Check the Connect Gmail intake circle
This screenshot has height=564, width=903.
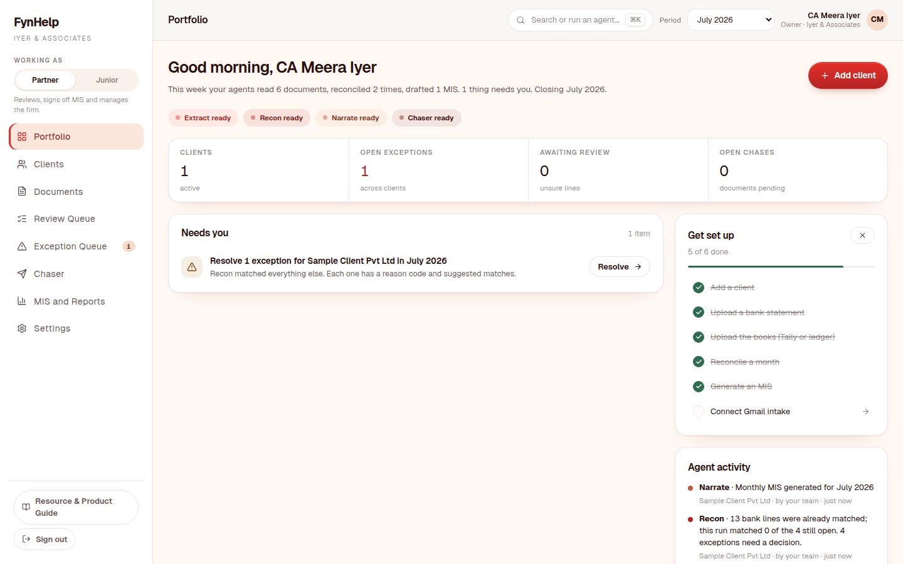pos(698,411)
